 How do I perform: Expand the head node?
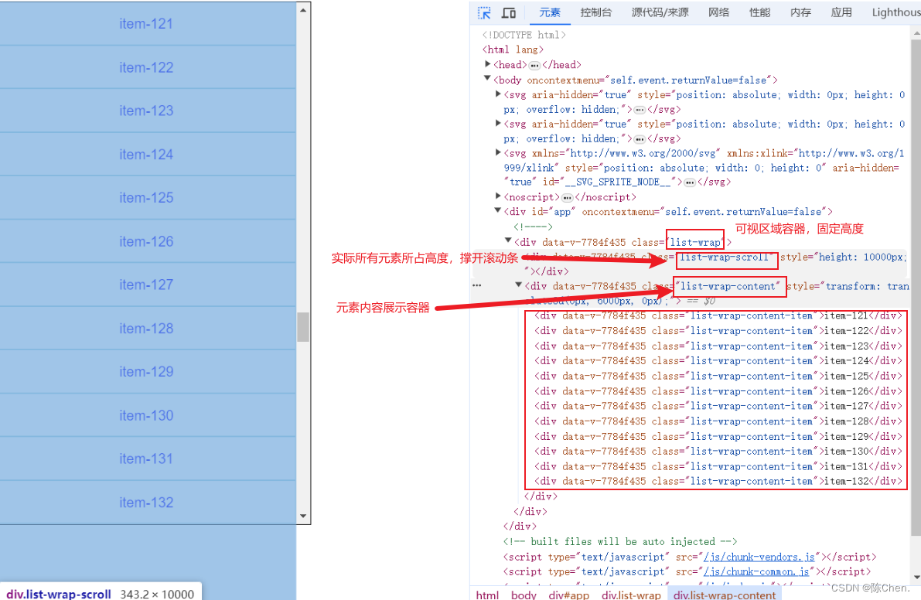tap(487, 64)
